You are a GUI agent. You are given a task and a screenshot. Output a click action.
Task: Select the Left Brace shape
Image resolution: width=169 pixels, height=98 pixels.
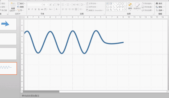point(120,10)
